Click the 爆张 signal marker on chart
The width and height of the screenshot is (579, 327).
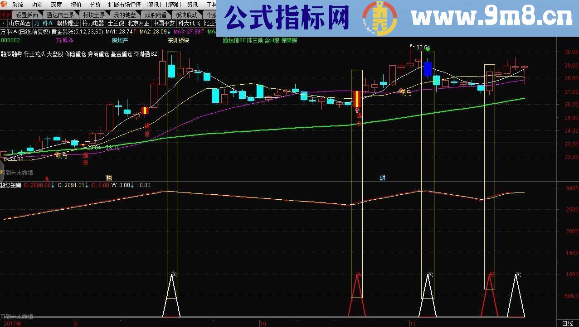[x=146, y=129]
